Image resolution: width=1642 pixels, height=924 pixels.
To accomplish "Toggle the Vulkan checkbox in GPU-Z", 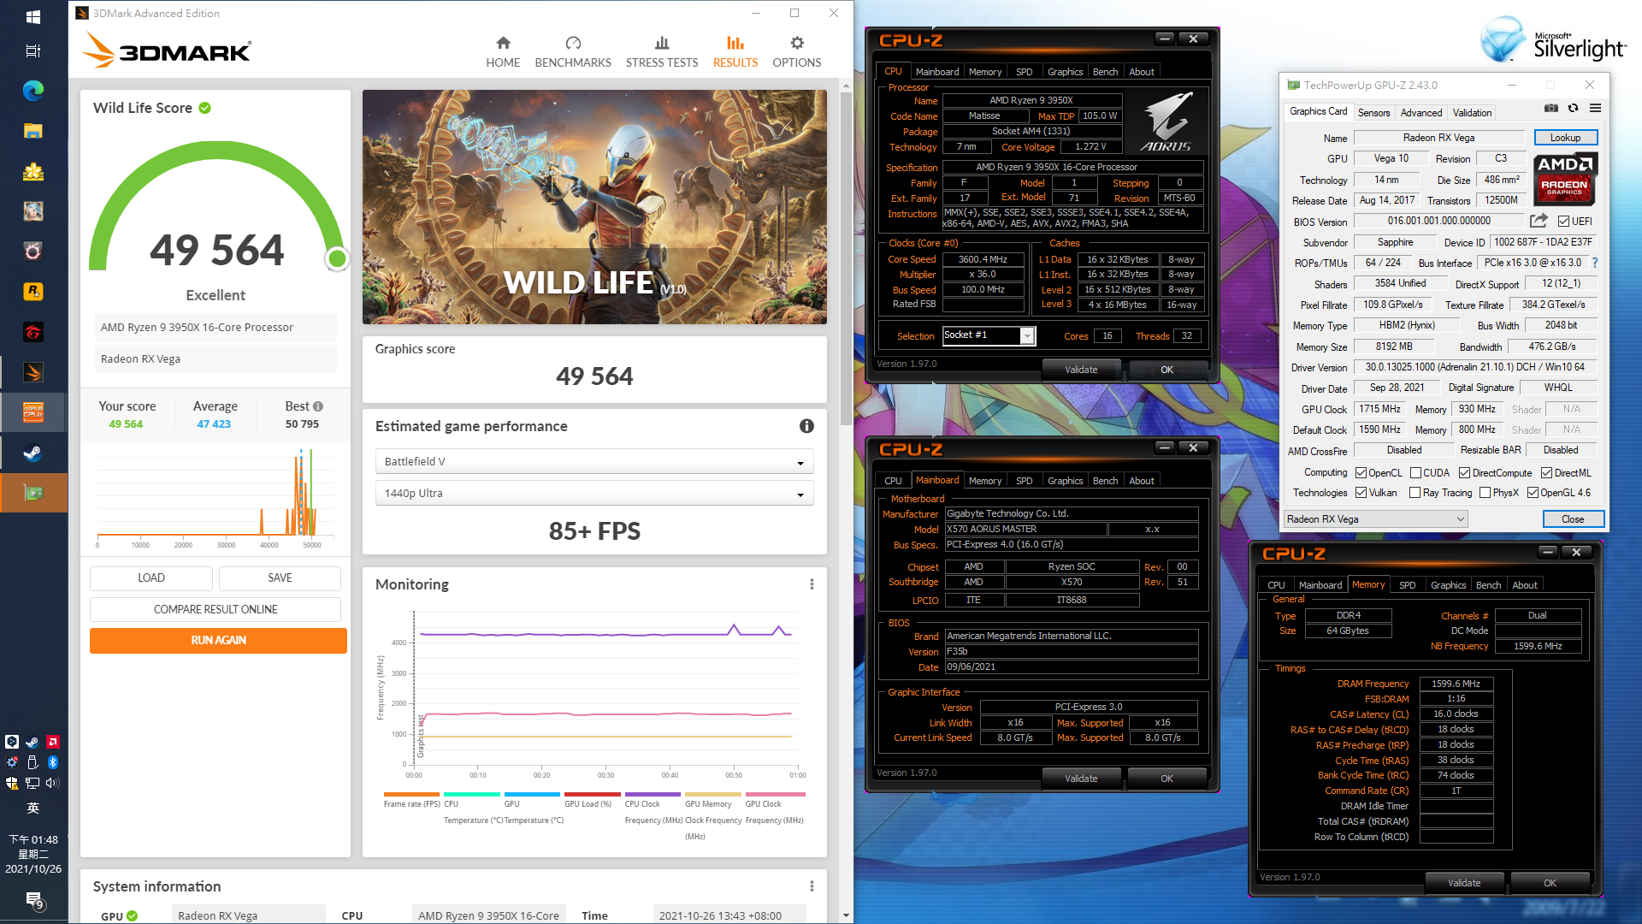I will [1361, 493].
